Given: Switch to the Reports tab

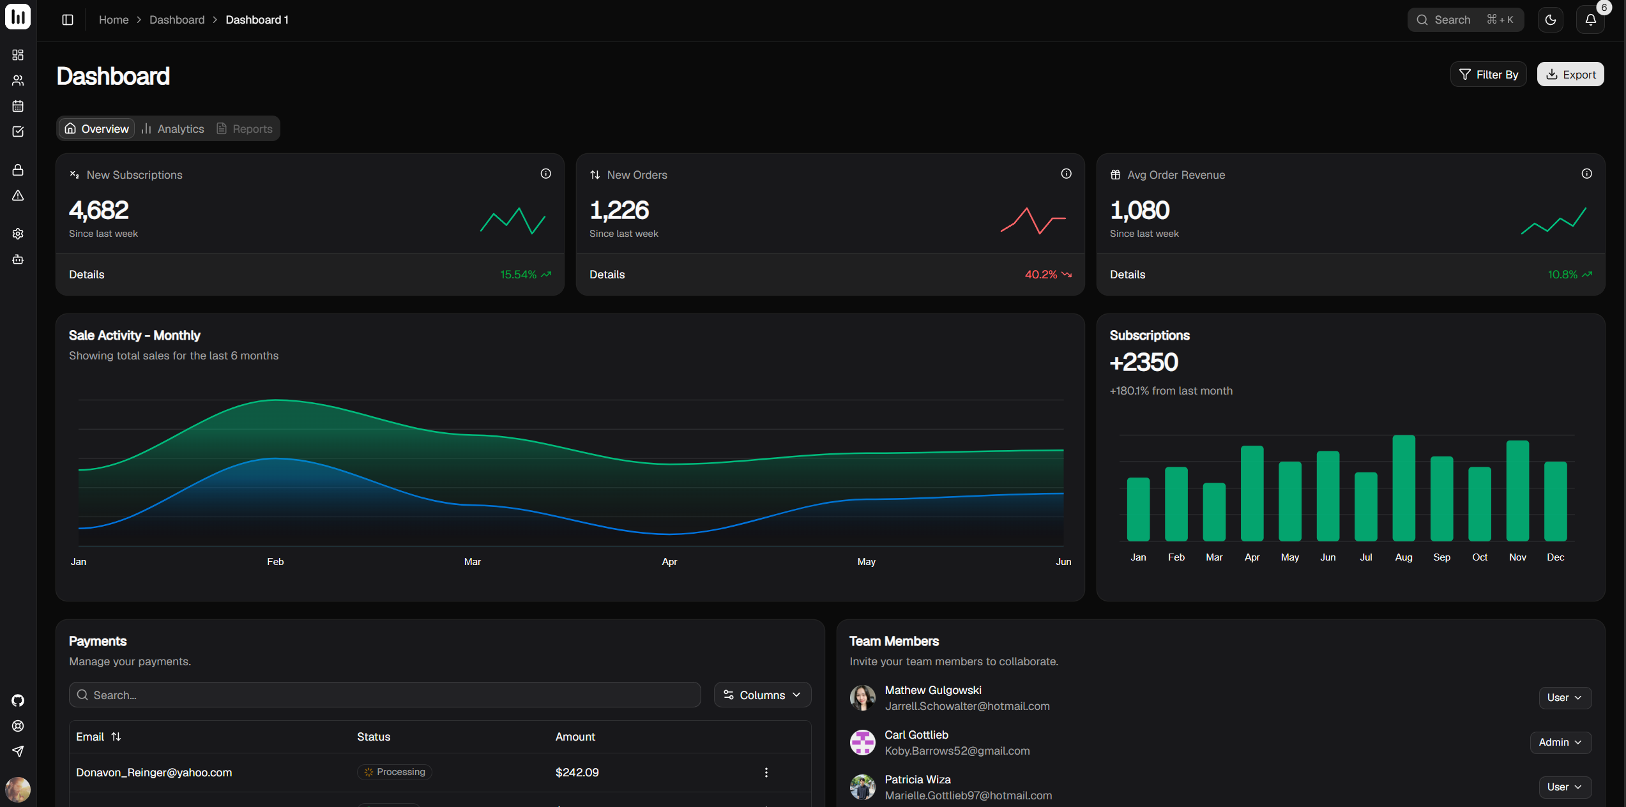Looking at the screenshot, I should (x=245, y=128).
